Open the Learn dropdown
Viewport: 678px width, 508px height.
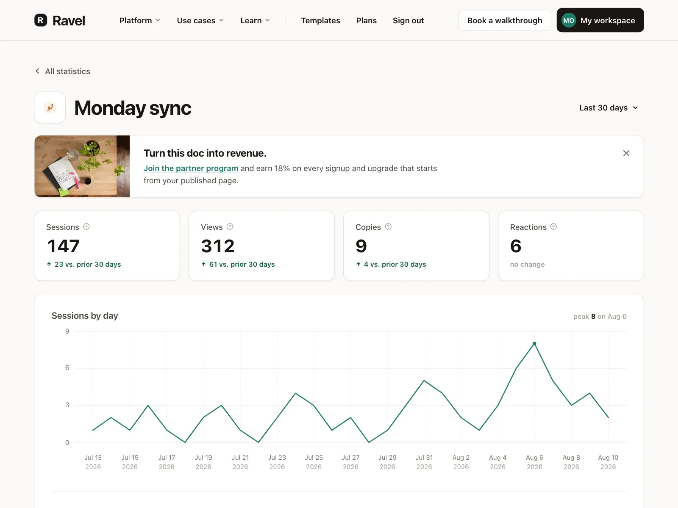coord(255,20)
